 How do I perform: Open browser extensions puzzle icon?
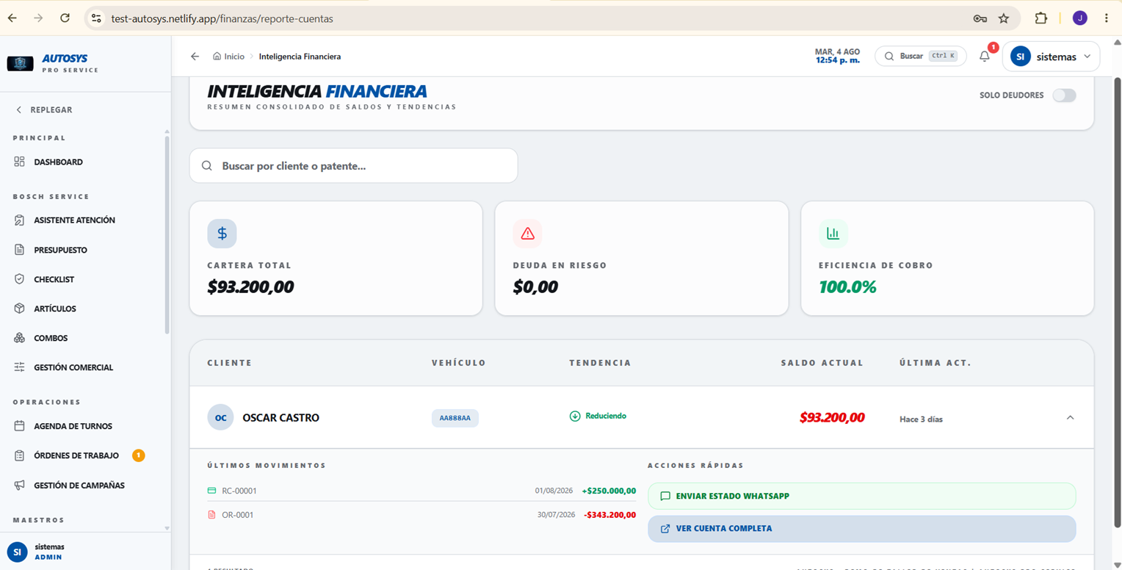[x=1040, y=18]
